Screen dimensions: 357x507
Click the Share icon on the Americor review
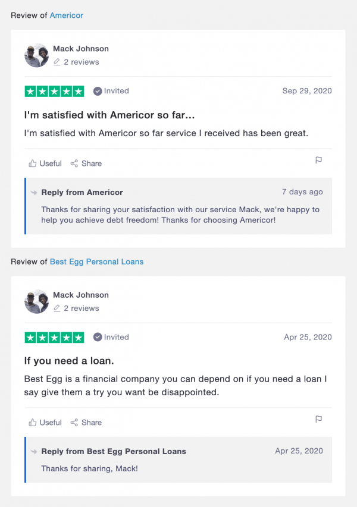pyautogui.click(x=74, y=163)
